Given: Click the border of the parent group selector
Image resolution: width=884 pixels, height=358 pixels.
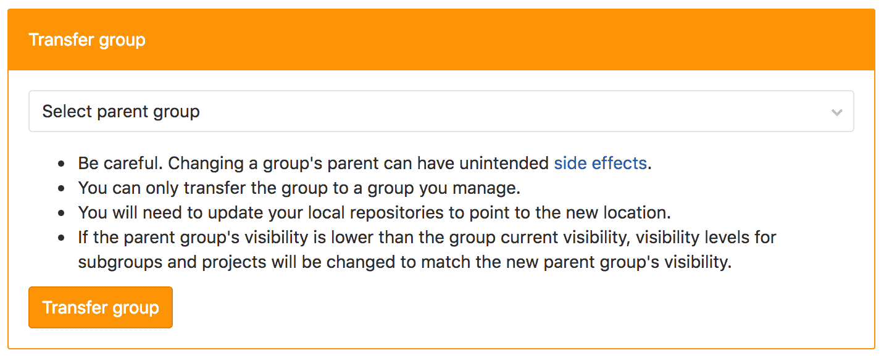Looking at the screenshot, I should pyautogui.click(x=440, y=93).
